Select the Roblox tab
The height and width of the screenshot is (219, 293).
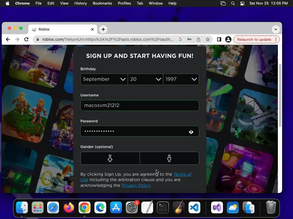tap(63, 29)
